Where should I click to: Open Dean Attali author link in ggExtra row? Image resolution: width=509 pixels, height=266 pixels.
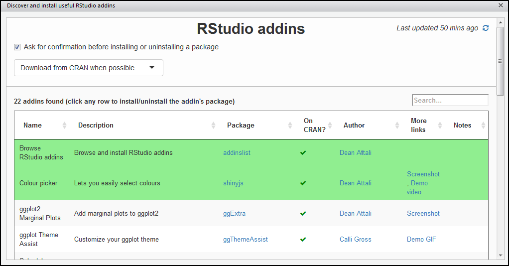tap(356, 213)
